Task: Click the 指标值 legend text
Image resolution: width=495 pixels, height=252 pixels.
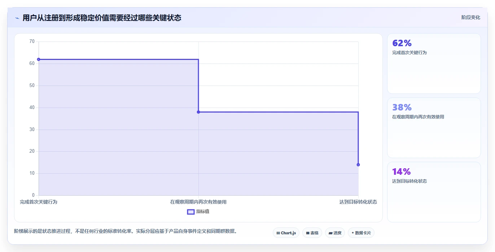Action: 203,212
